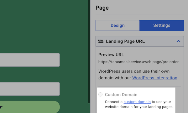
Task: Click the light green form submit button
Action: point(30,107)
